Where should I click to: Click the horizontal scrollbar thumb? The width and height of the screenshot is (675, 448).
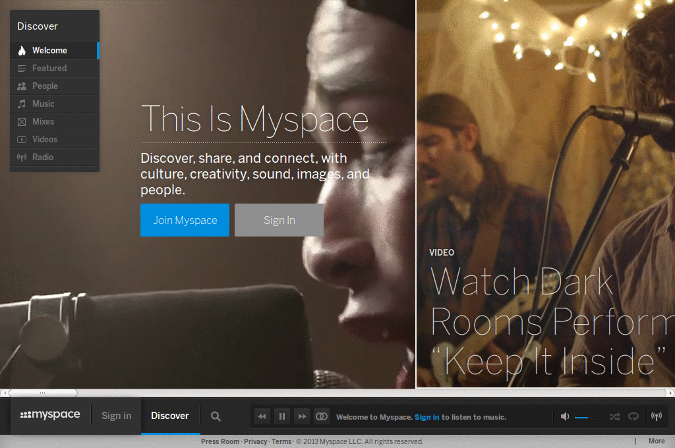[43, 393]
